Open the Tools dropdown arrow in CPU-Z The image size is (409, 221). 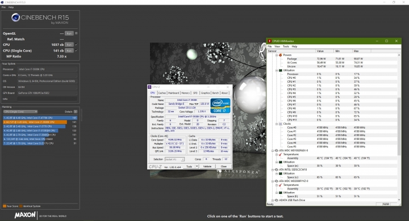click(197, 167)
